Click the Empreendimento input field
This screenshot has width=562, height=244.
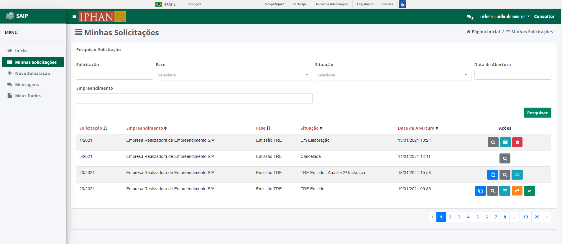pyautogui.click(x=194, y=98)
